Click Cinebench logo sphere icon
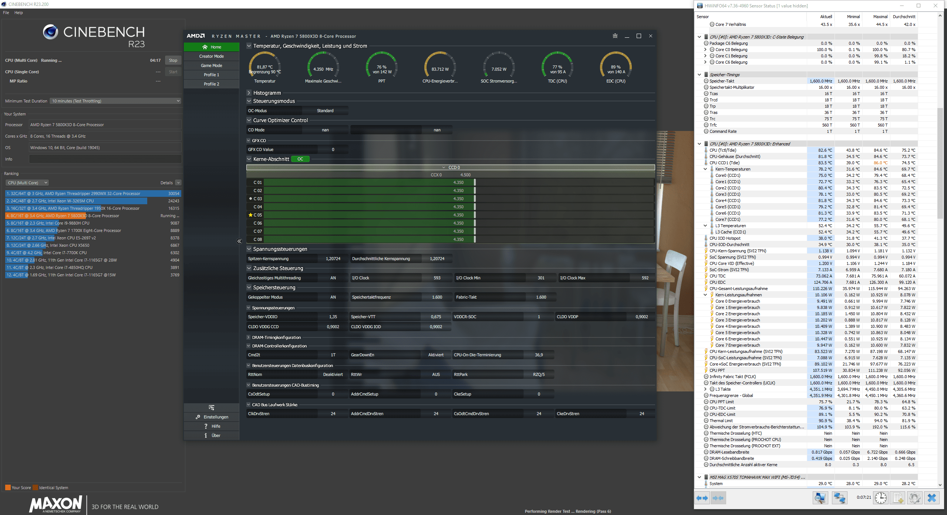947x515 pixels. [x=51, y=32]
